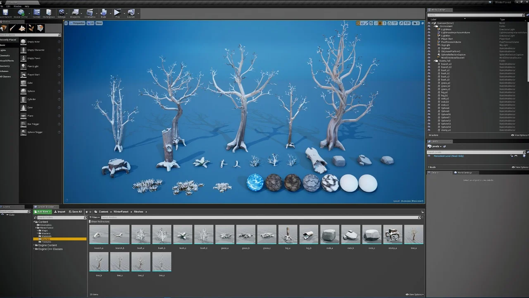The image size is (529, 298).
Task: Open the Perspective viewport dropdown
Action: (77, 23)
